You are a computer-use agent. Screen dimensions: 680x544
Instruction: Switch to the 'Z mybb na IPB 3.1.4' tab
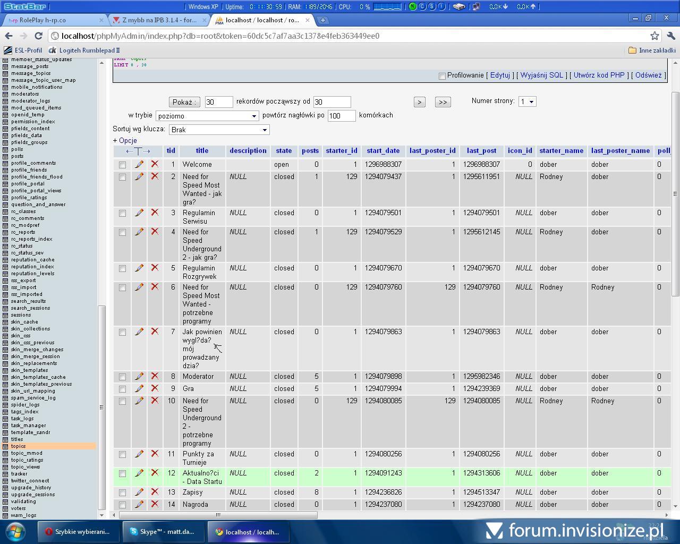[x=159, y=20]
